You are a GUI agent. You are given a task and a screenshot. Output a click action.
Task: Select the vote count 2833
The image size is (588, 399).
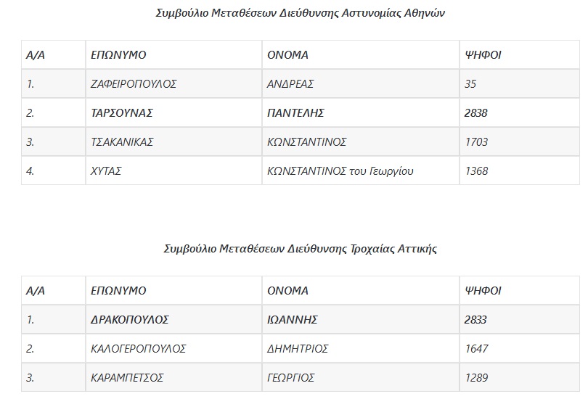(x=475, y=320)
